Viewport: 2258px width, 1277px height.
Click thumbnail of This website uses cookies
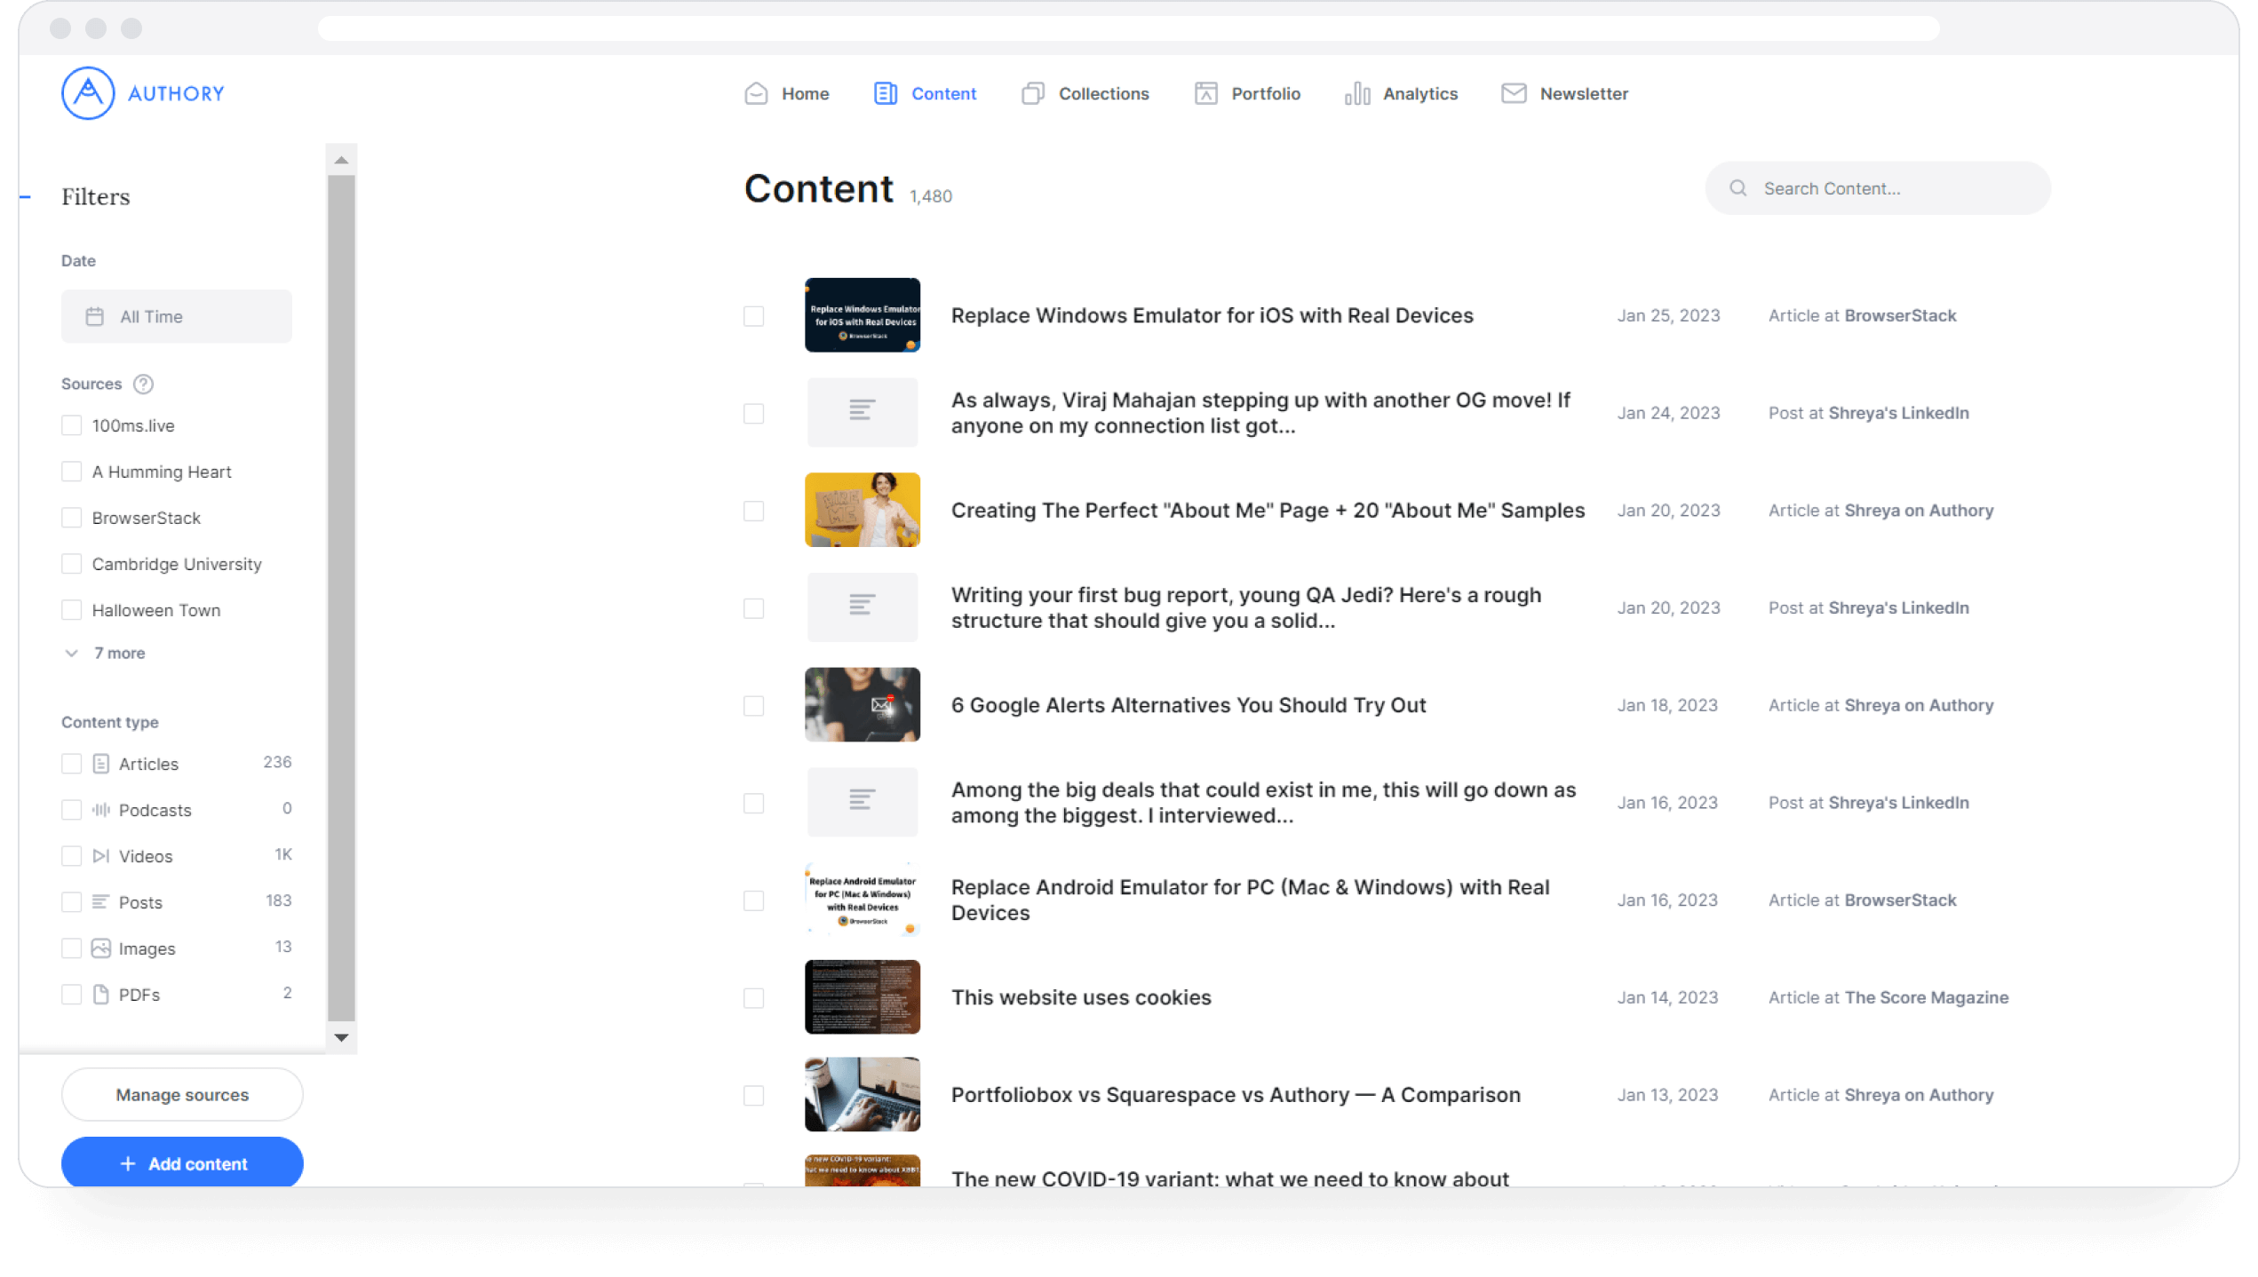point(862,997)
